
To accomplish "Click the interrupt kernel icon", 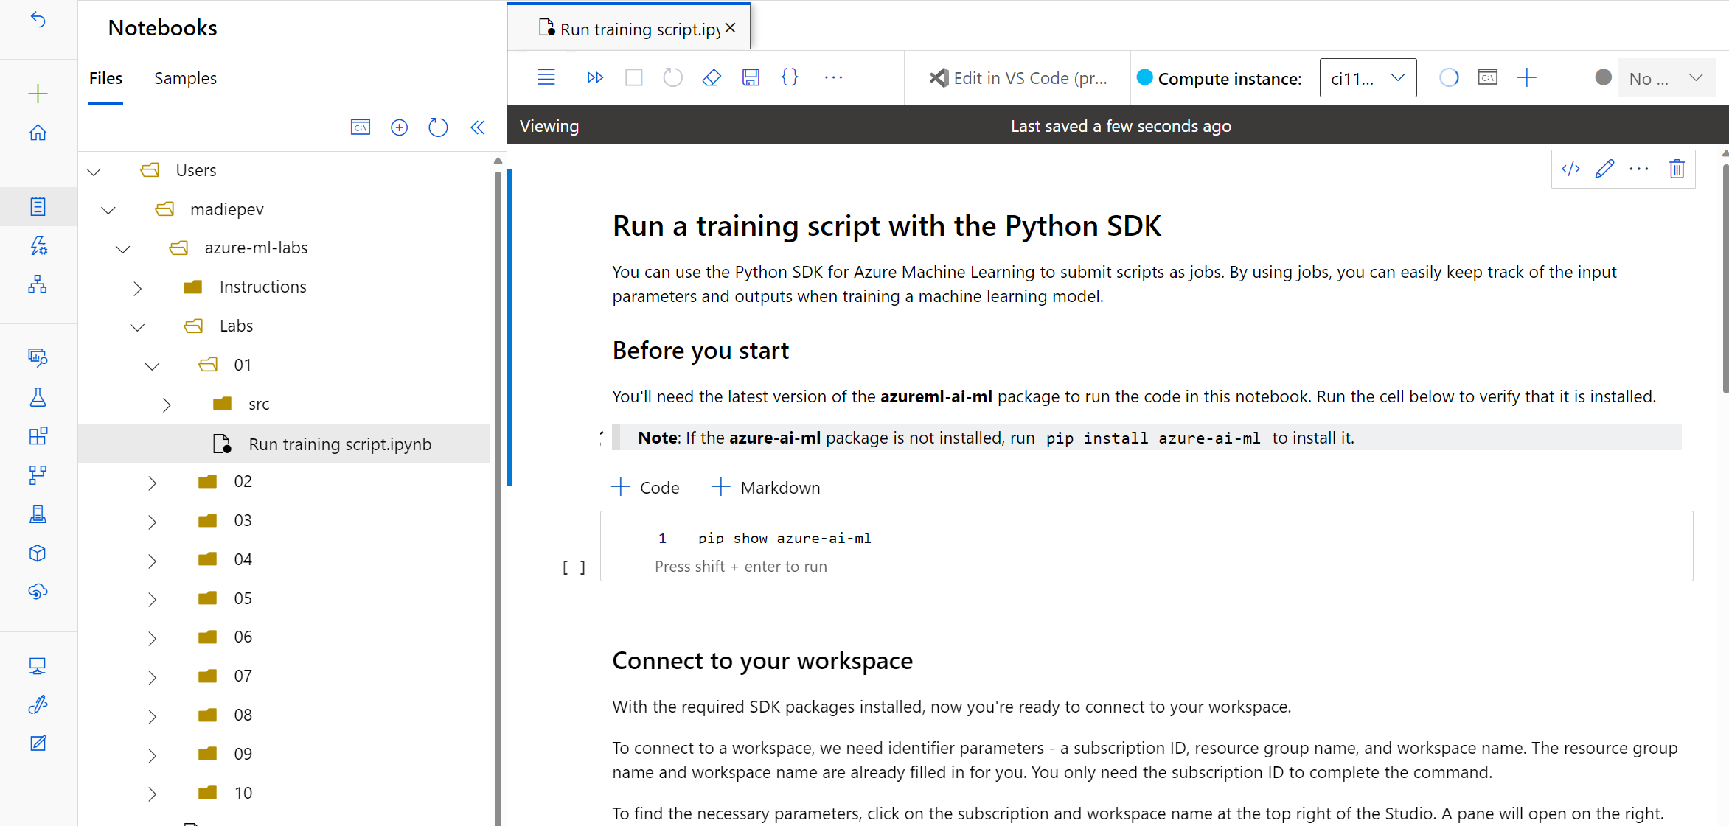I will coord(634,77).
